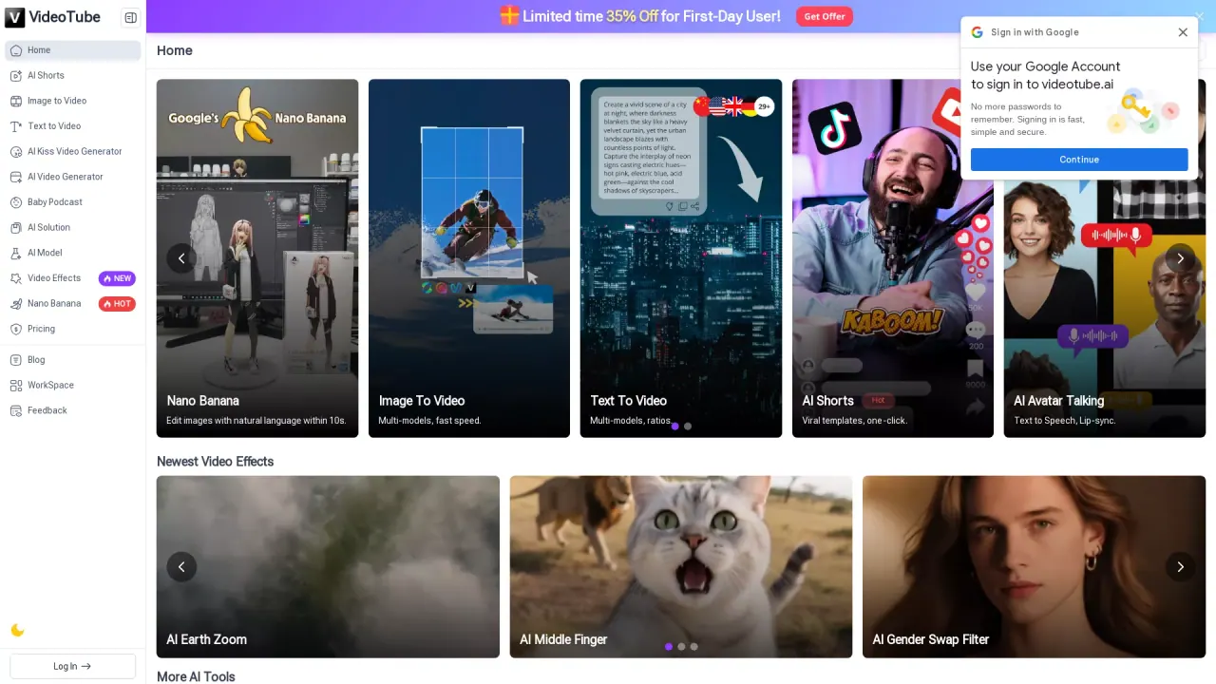The width and height of the screenshot is (1216, 684).
Task: Open Pricing menu item label
Action: pos(41,329)
